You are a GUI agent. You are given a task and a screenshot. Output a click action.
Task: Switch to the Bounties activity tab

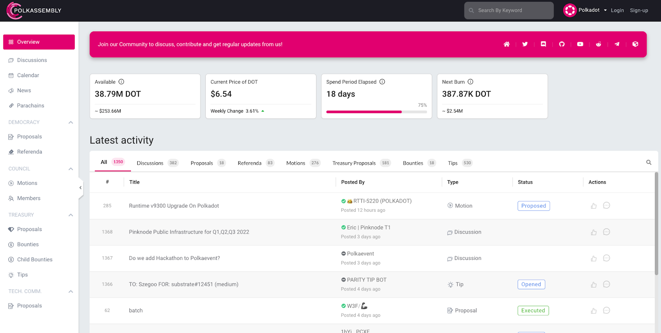(x=419, y=163)
